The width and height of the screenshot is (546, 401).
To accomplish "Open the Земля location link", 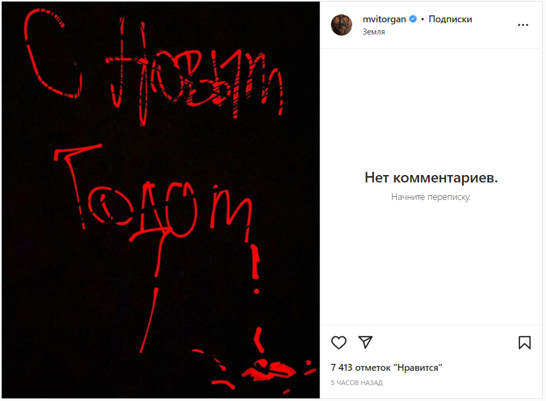I will [x=374, y=32].
